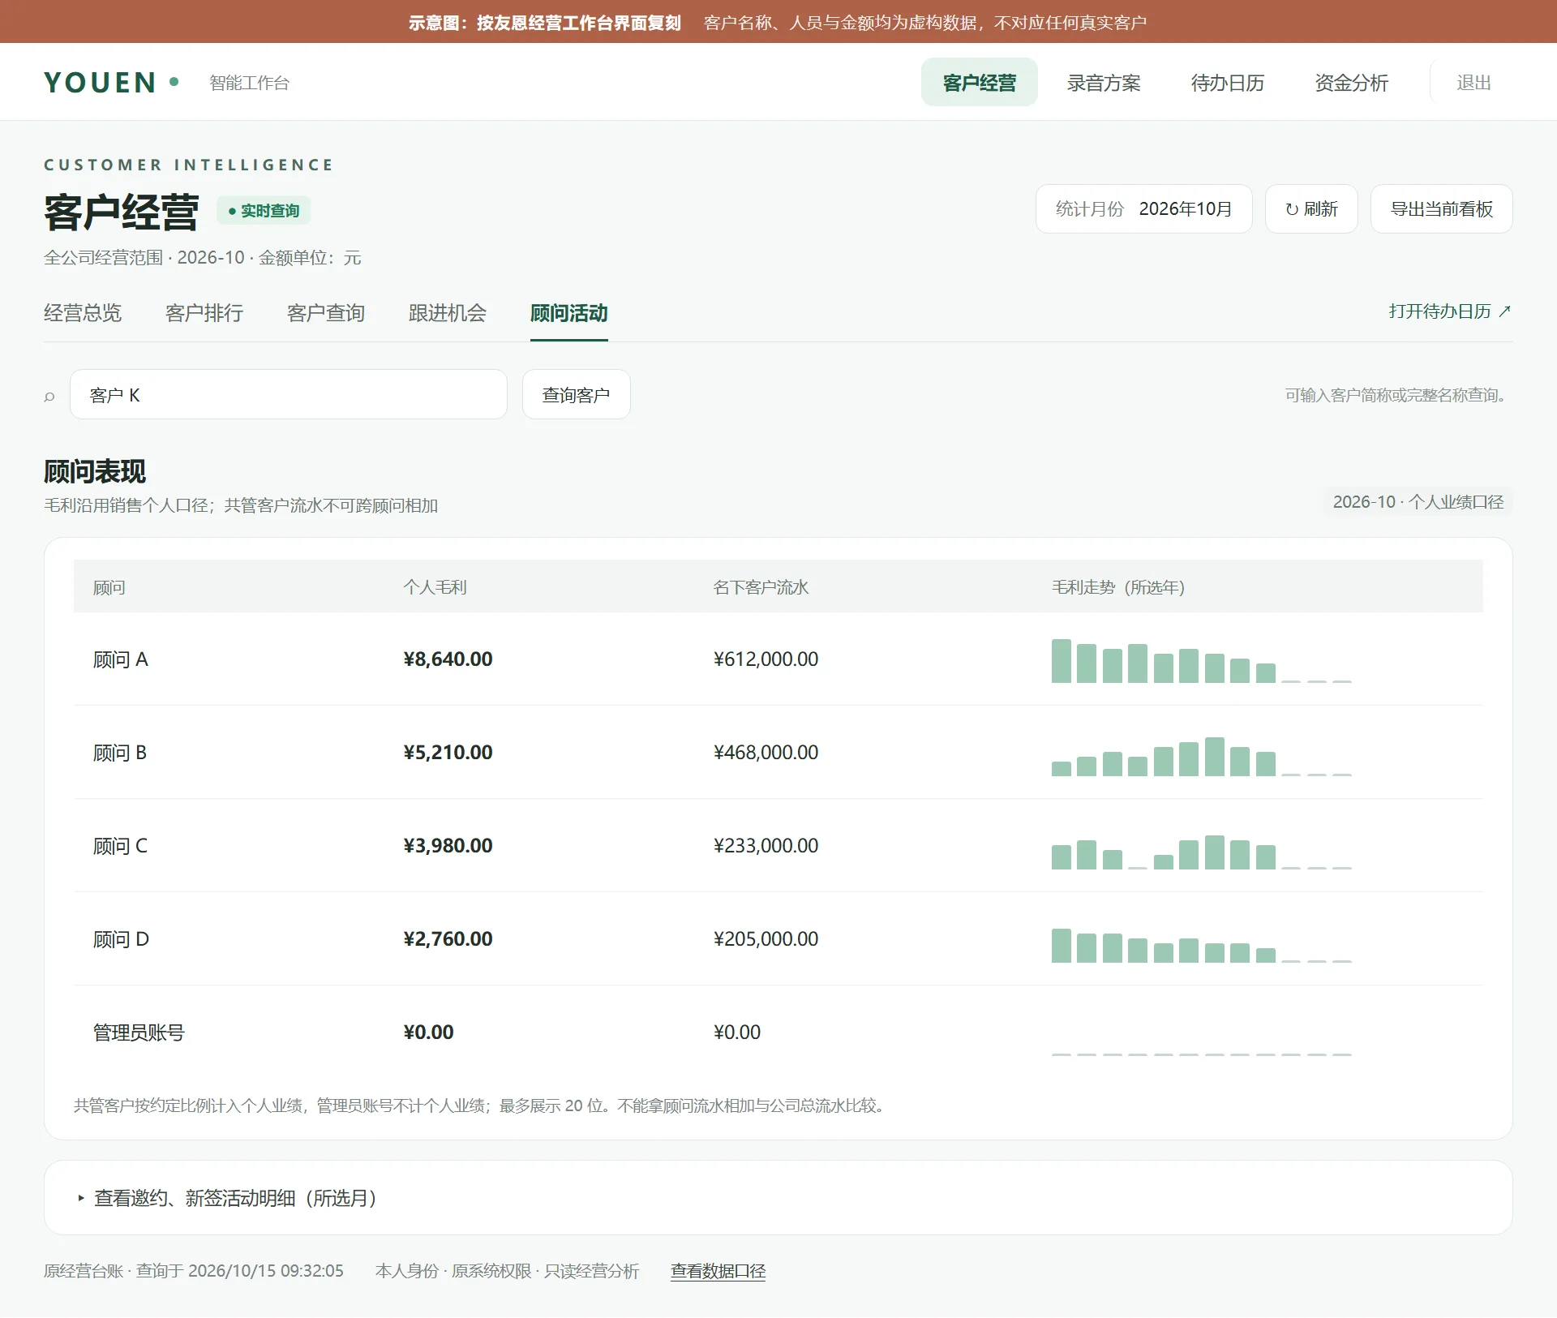Go to 待办日历 navigation item
This screenshot has height=1318, width=1557.
click(1227, 83)
